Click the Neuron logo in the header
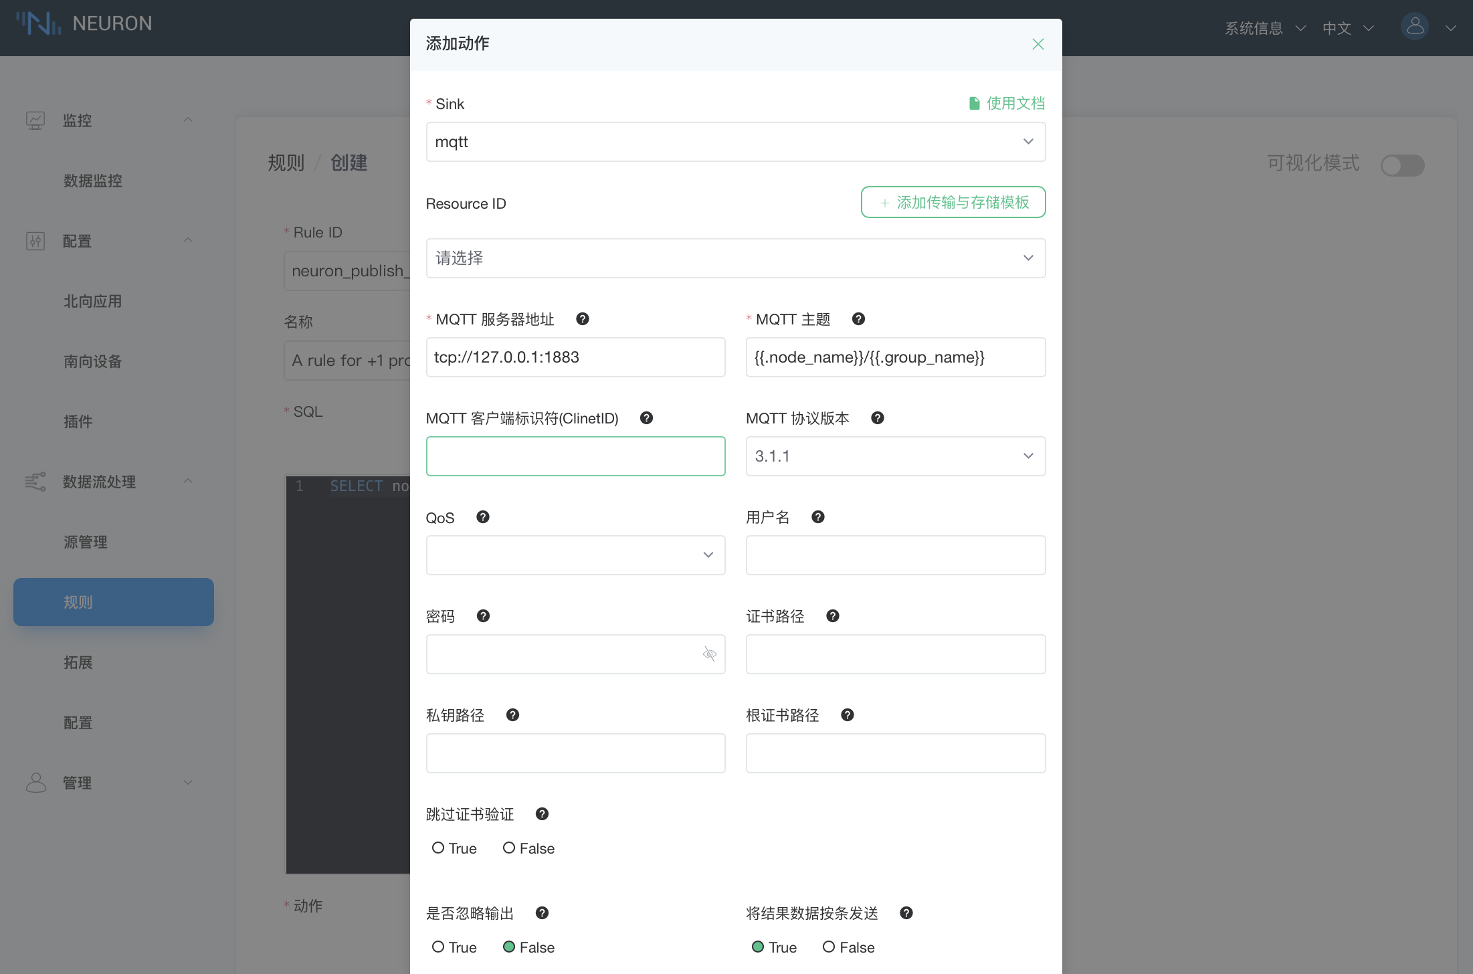The width and height of the screenshot is (1473, 974). click(x=84, y=23)
